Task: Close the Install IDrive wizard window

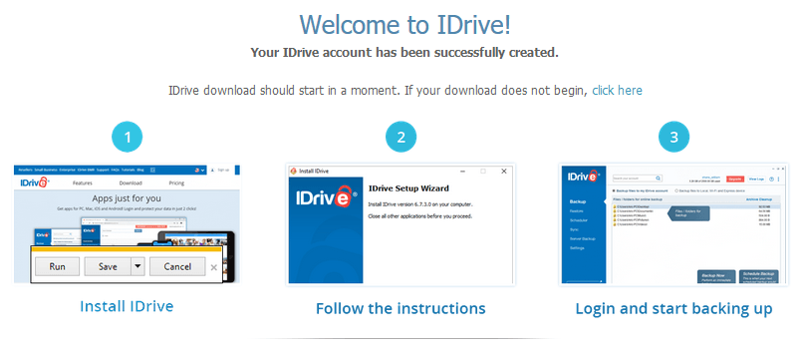Action: [x=504, y=172]
